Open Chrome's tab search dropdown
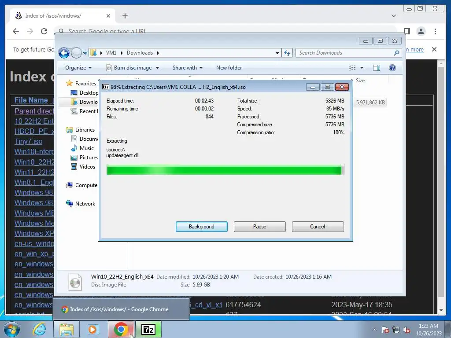 coord(394,16)
